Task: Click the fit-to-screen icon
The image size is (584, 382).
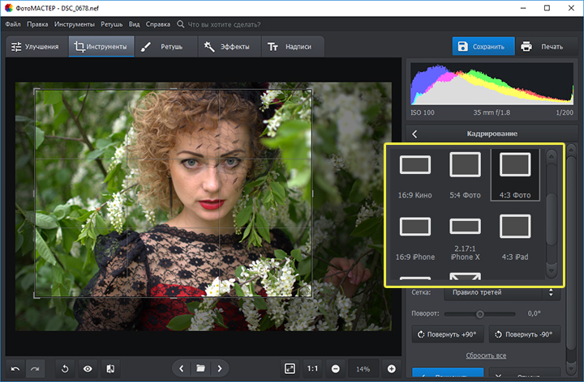Action: click(290, 368)
